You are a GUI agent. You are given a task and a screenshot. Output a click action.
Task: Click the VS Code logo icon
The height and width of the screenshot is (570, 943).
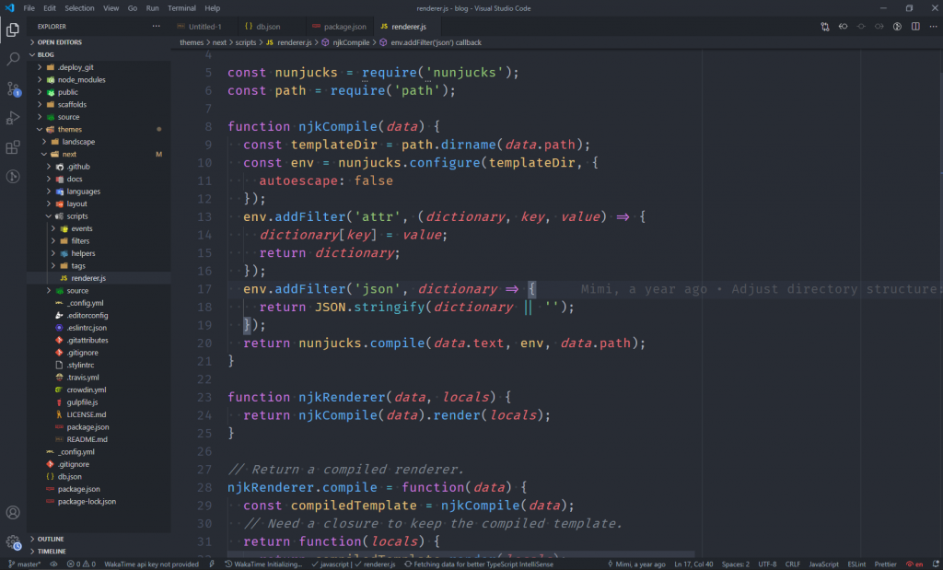point(9,8)
